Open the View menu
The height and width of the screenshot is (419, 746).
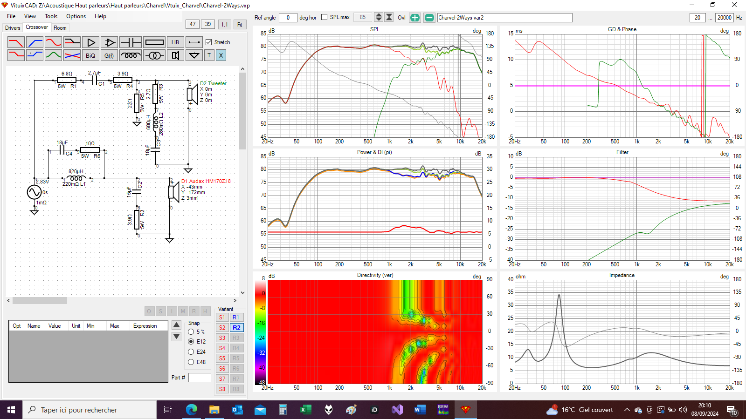tap(30, 16)
